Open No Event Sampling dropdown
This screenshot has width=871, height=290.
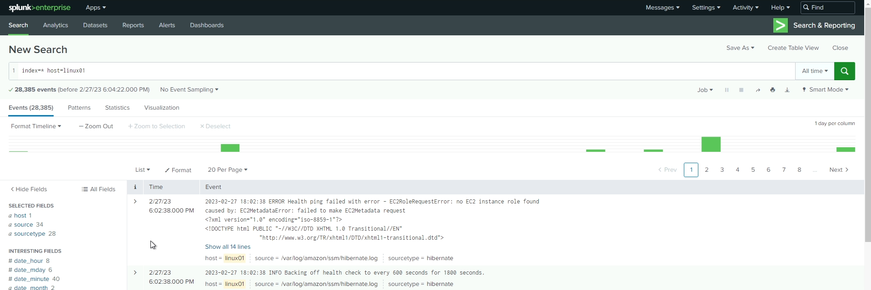pyautogui.click(x=189, y=90)
